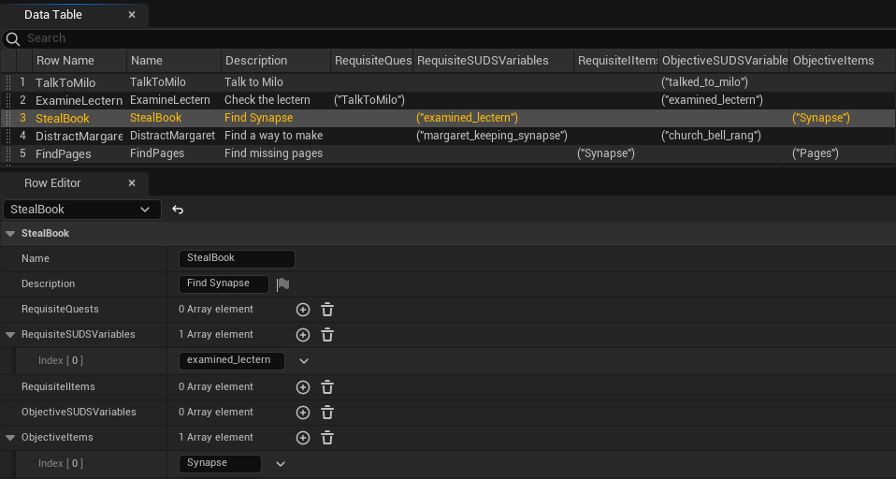The image size is (896, 479).
Task: Clear ObjectiveSUDSVariables array with trash icon
Action: pos(326,413)
